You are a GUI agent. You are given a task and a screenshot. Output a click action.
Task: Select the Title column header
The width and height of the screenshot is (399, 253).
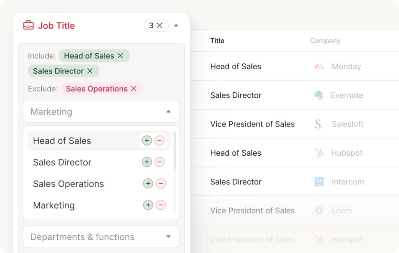pyautogui.click(x=217, y=41)
